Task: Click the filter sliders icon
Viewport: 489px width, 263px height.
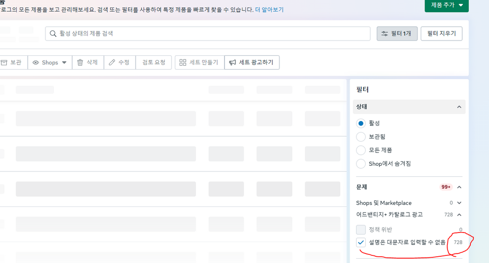Action: 385,34
